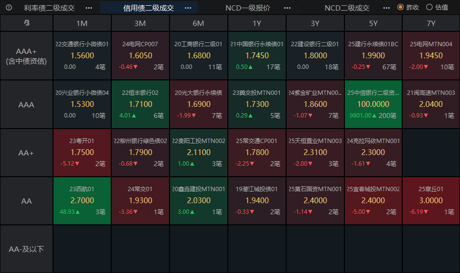This screenshot has height=273, width=460.
Task: Open 25黄石国资MTN001 cell
Action: coord(315,201)
